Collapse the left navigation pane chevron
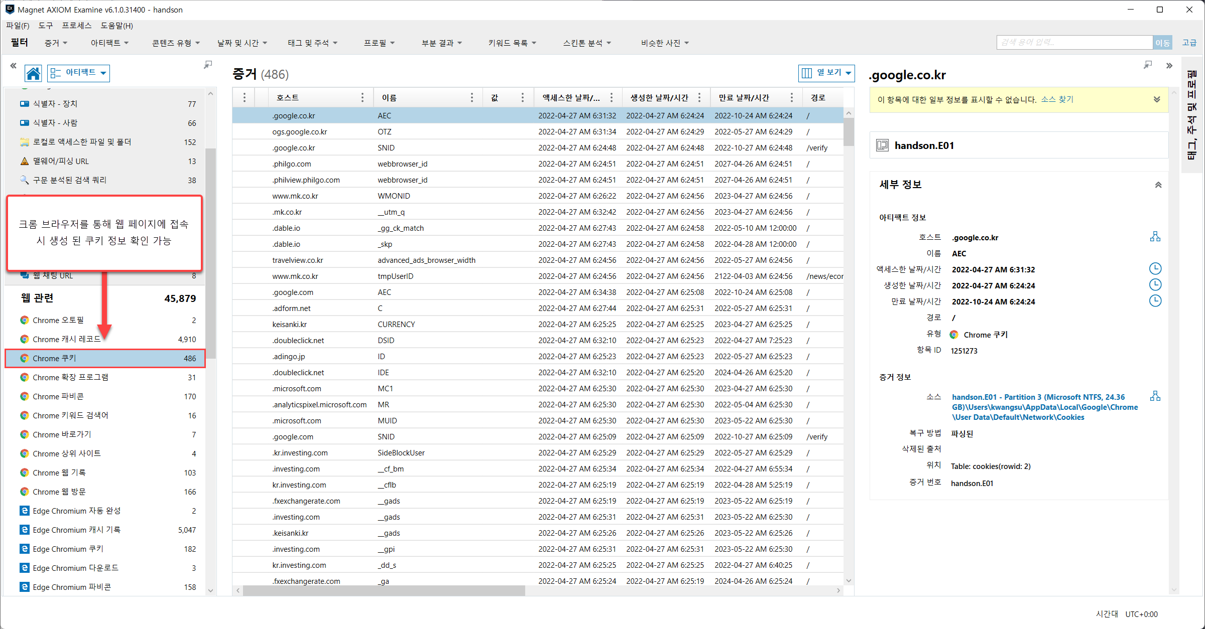 click(13, 66)
